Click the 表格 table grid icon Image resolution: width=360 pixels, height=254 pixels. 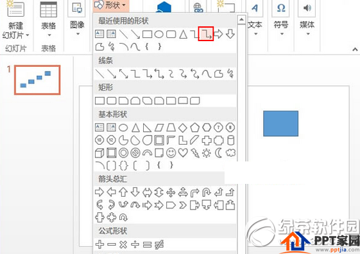48,9
